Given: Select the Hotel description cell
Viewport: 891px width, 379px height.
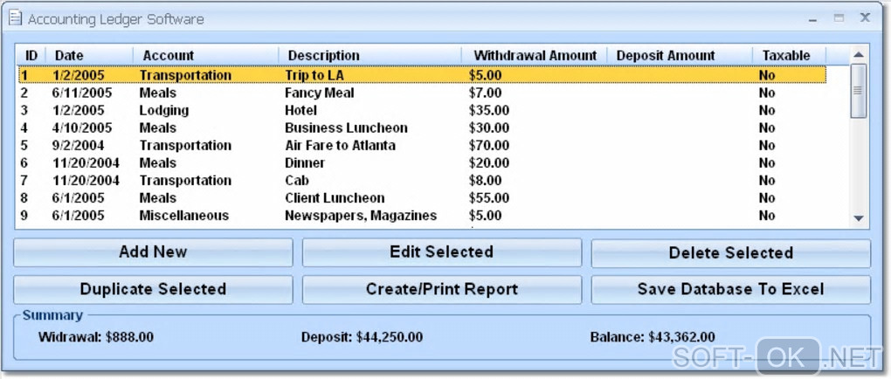Looking at the screenshot, I should coord(301,110).
